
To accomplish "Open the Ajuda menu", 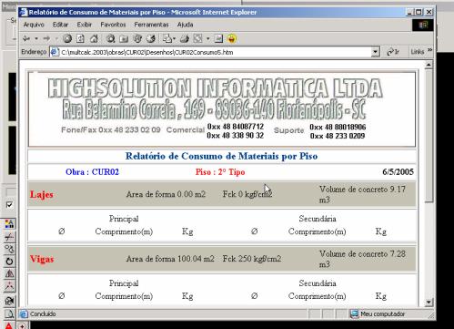I will tap(185, 25).
